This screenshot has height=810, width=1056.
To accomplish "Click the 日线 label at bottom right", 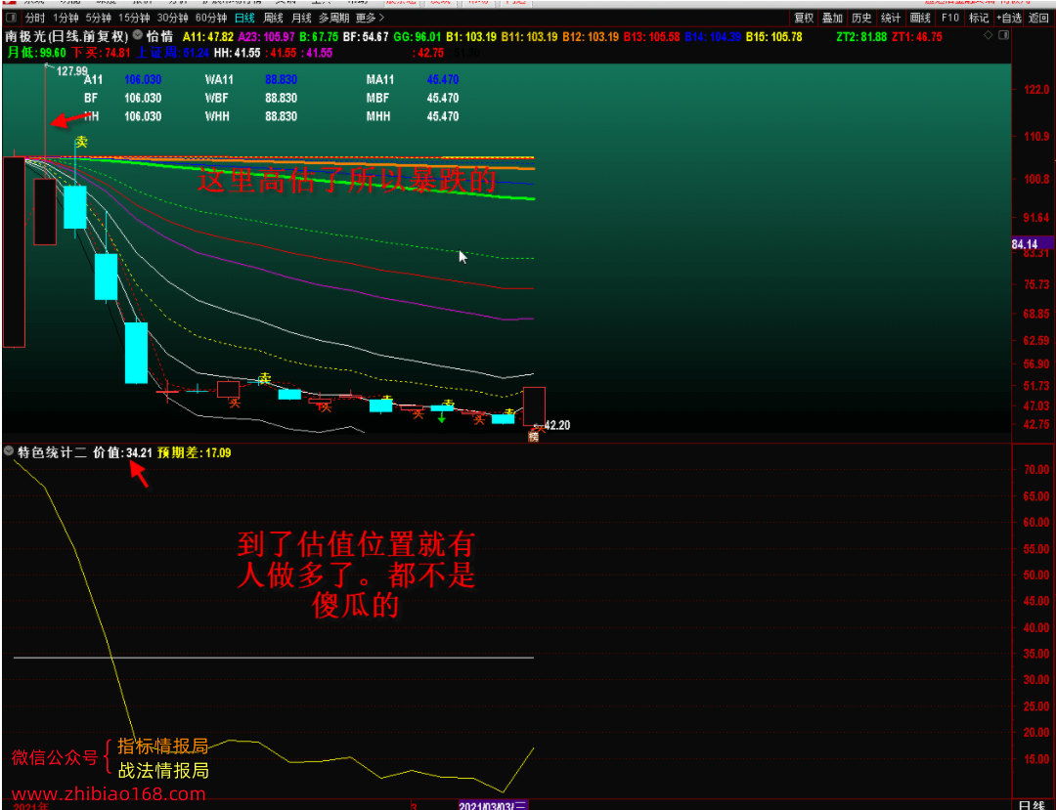I will (1032, 804).
